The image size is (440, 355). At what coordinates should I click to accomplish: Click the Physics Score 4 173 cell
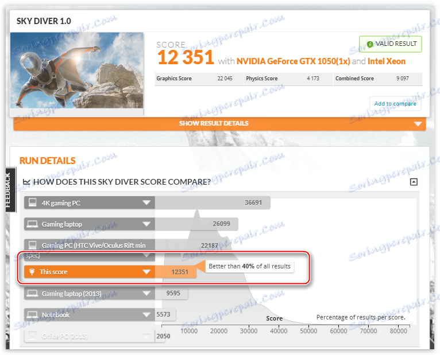(288, 79)
